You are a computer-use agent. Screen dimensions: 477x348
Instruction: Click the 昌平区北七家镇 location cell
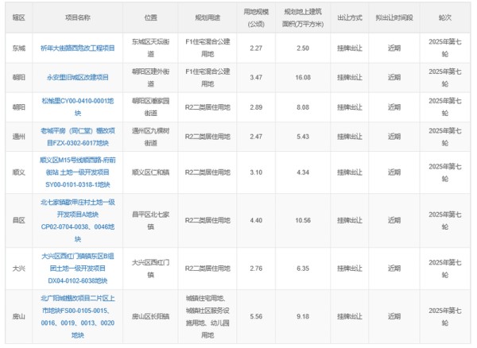(150, 220)
